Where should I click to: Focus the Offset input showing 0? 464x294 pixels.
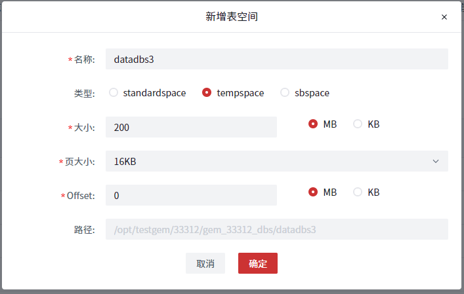pyautogui.click(x=191, y=195)
